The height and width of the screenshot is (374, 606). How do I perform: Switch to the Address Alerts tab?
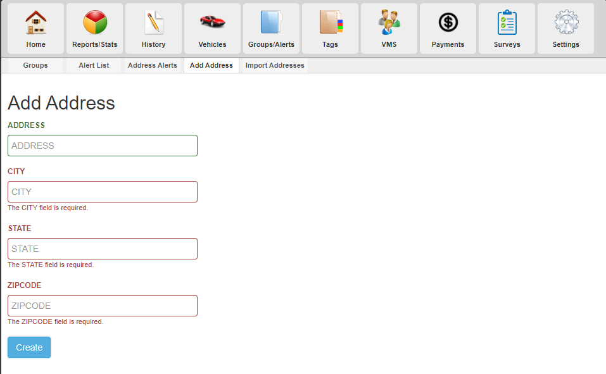pyautogui.click(x=152, y=65)
